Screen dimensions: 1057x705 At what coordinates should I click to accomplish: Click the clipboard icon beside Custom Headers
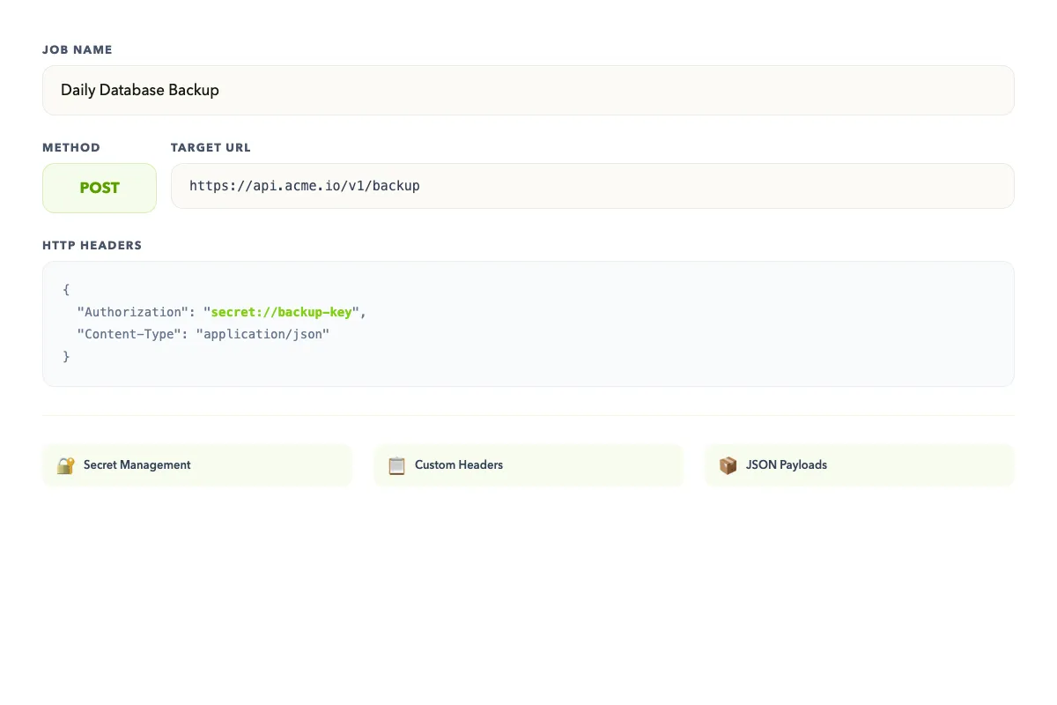pos(396,465)
